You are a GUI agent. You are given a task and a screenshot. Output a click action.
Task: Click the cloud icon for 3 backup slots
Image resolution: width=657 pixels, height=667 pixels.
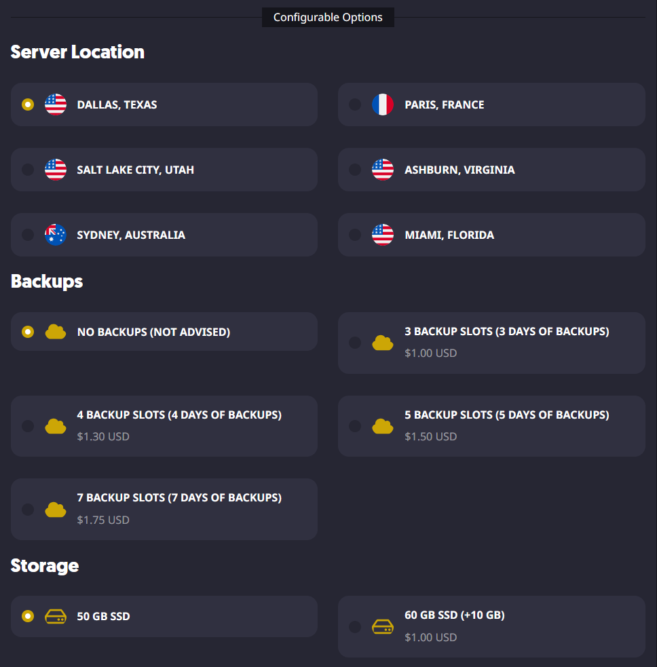tap(383, 343)
